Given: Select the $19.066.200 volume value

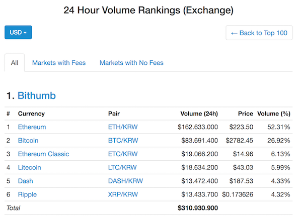Looking at the screenshot, I should point(199,154).
